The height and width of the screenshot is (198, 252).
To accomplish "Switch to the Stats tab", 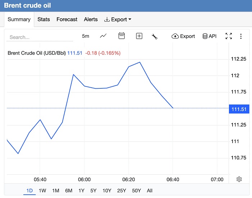I will (x=44, y=19).
